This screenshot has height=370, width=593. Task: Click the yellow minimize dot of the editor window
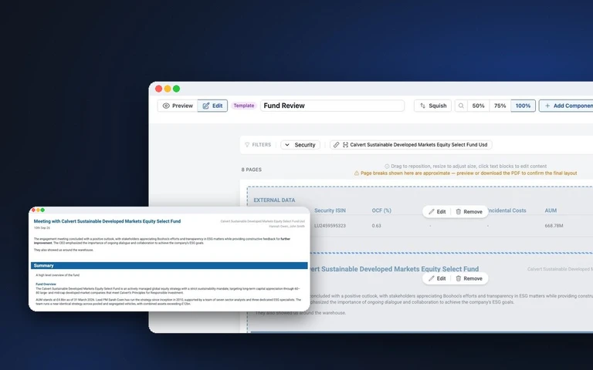coord(168,89)
